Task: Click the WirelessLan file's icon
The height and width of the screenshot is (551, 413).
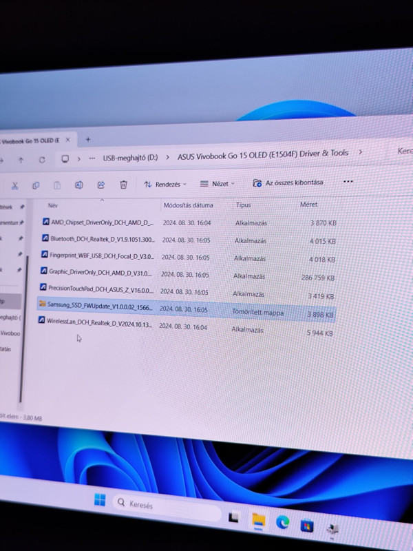Action: (41, 320)
